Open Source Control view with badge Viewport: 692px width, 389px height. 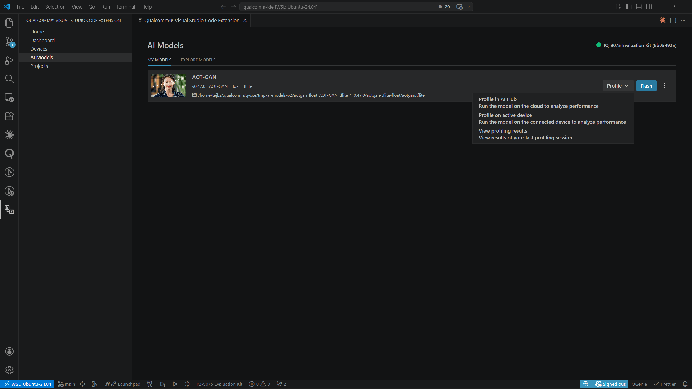click(9, 42)
